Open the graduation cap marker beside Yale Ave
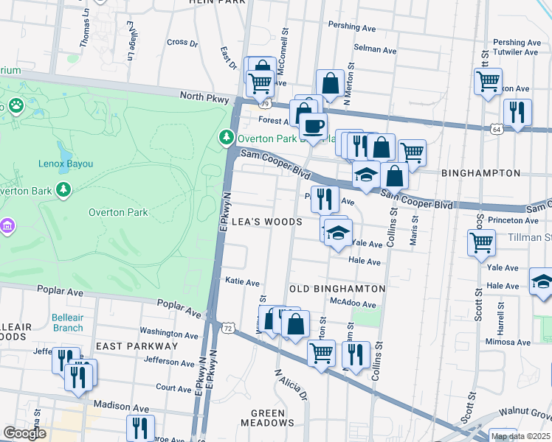The image size is (552, 442). [x=338, y=234]
